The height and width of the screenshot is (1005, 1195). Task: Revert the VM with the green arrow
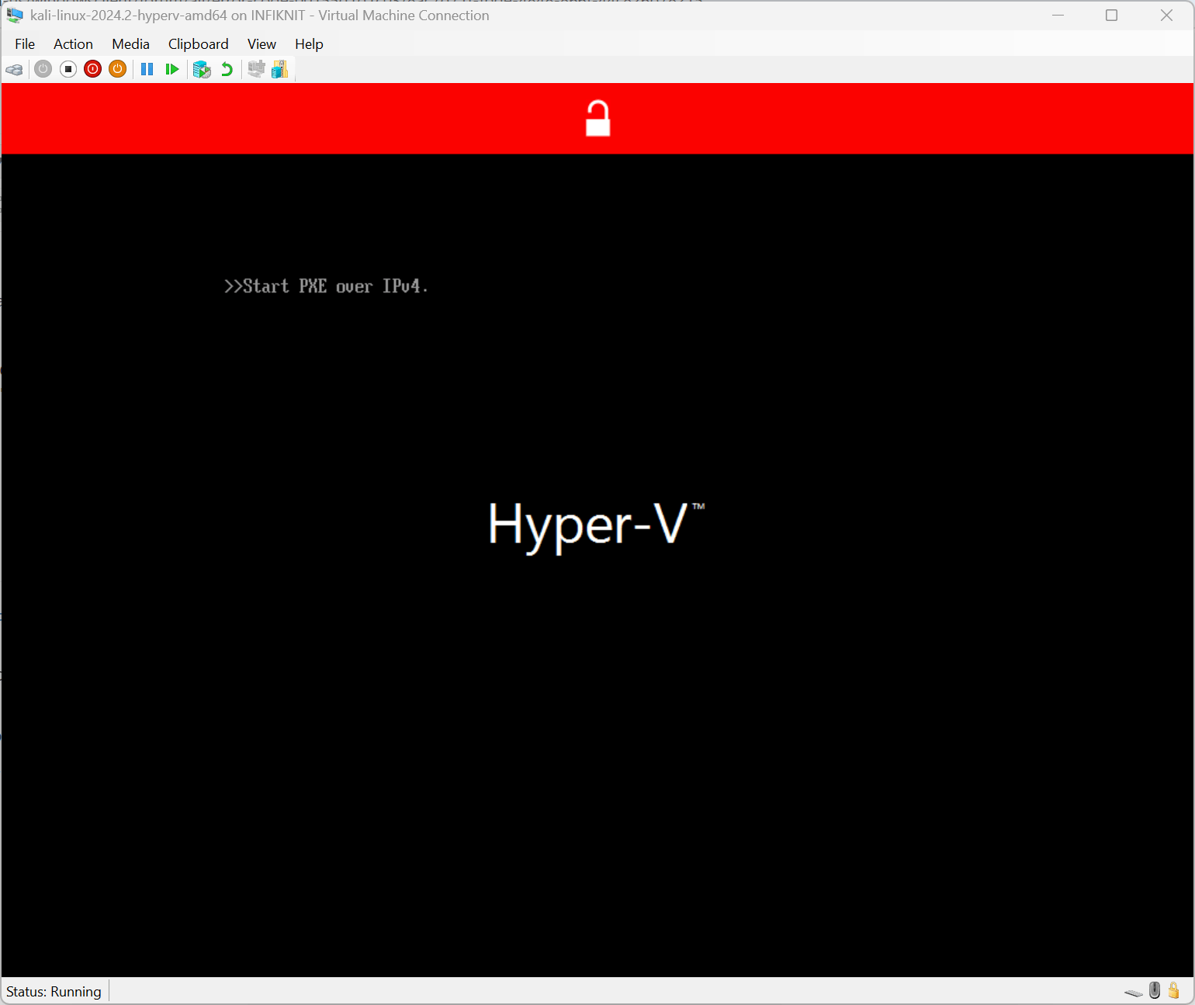pyautogui.click(x=227, y=69)
